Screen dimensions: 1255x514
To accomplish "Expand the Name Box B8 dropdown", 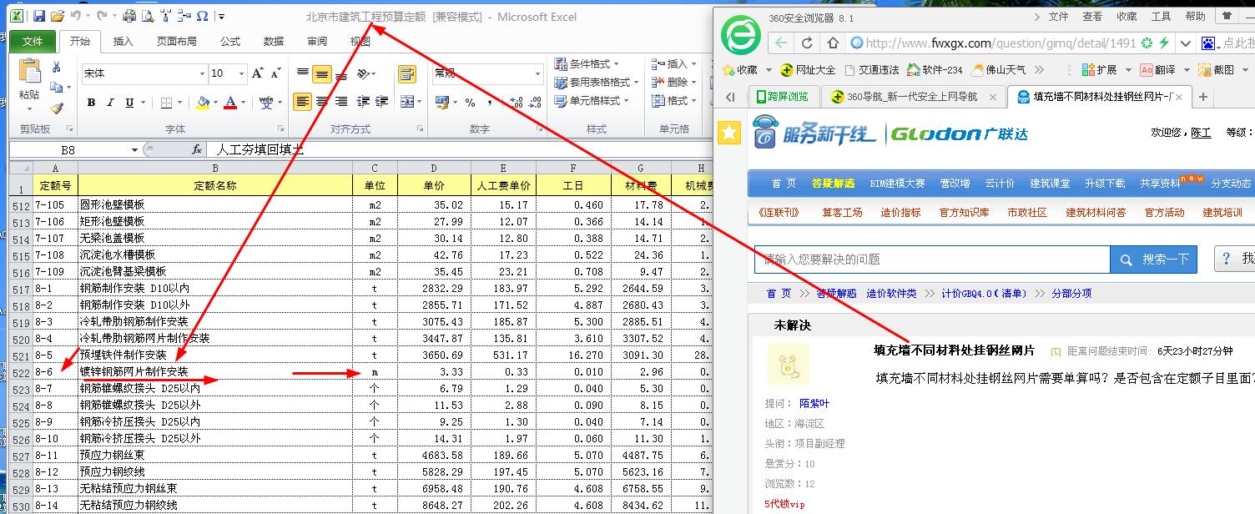I will coord(134,149).
